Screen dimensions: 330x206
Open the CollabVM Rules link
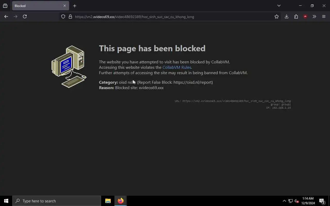177,67
